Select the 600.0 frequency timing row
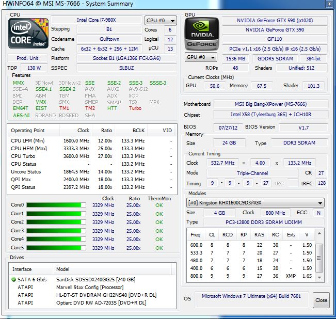 pyautogui.click(x=251, y=245)
